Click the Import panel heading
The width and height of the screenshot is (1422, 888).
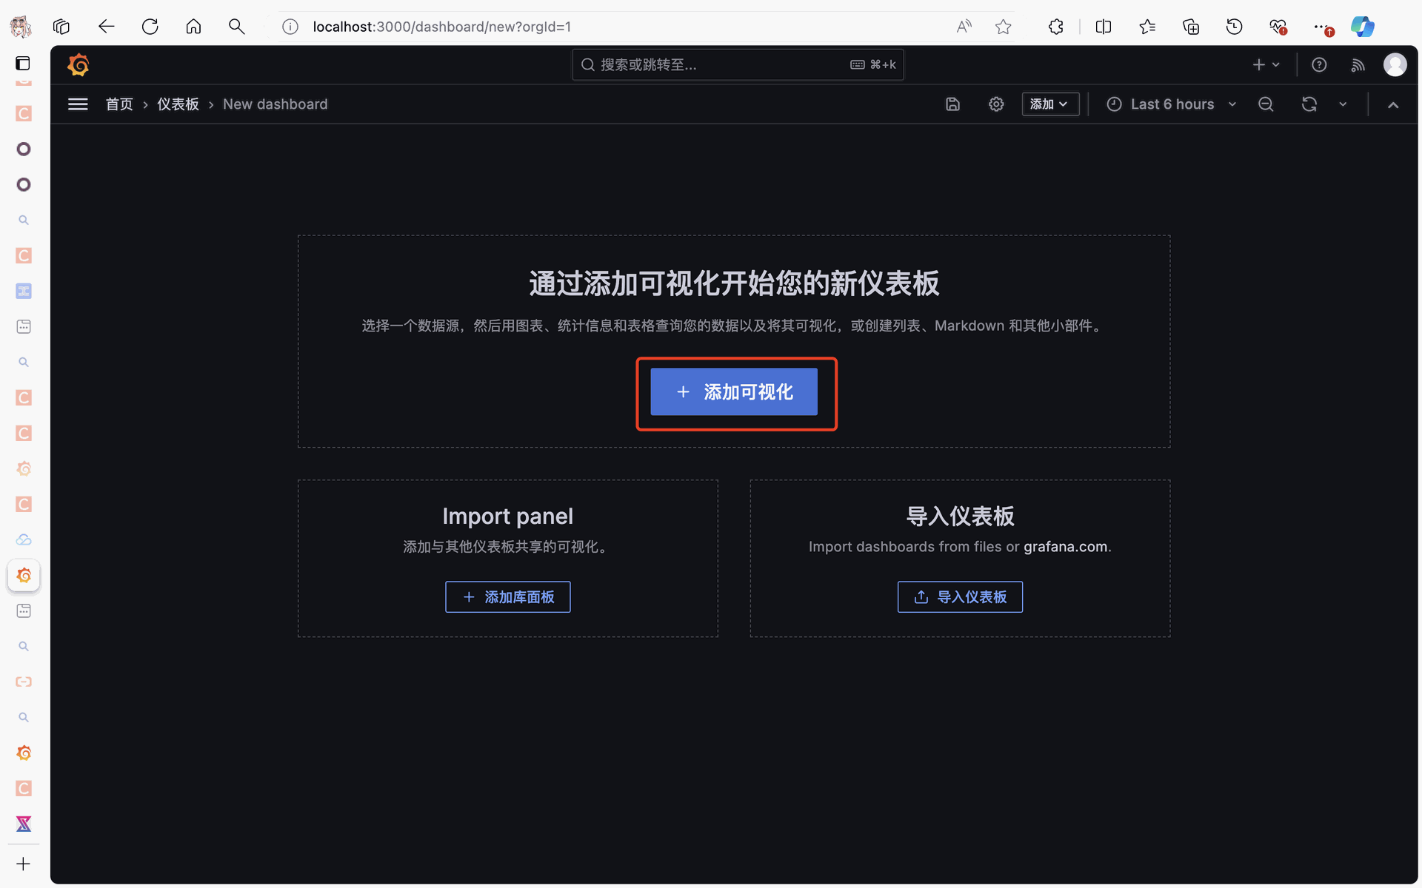tap(508, 516)
